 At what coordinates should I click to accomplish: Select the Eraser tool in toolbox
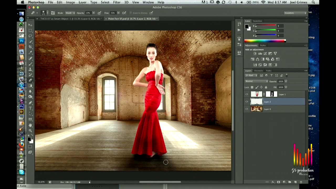pos(30,80)
